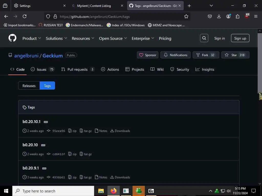Save page to Pocket icon
262x196 pixels.
coord(210,16)
